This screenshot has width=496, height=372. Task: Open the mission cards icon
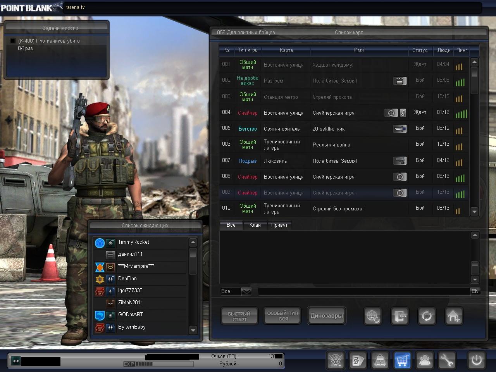pos(357,360)
